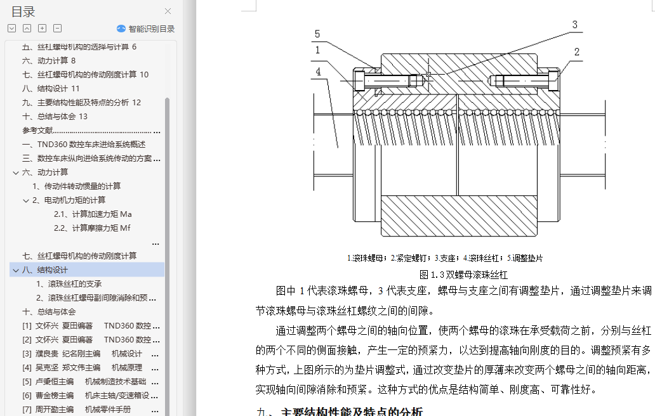Open 2、滚珠丝杠螺母副间隙消除和预… entry
This screenshot has width=655, height=416.
tap(96, 298)
